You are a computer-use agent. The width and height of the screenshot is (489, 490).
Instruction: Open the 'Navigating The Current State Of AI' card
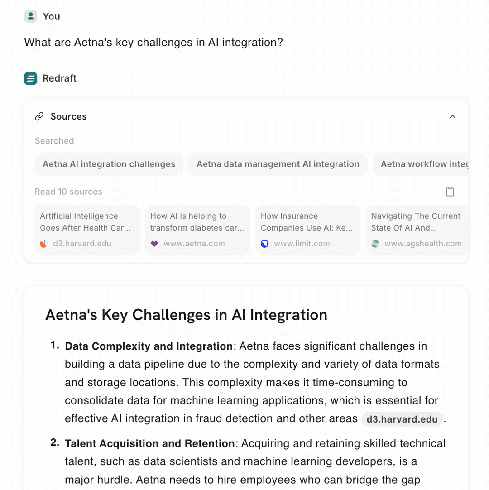[x=417, y=230]
